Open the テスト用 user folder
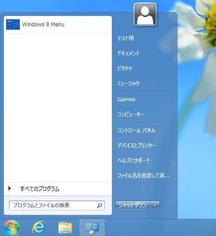Screen dimensions: 216x236 pos(125,38)
